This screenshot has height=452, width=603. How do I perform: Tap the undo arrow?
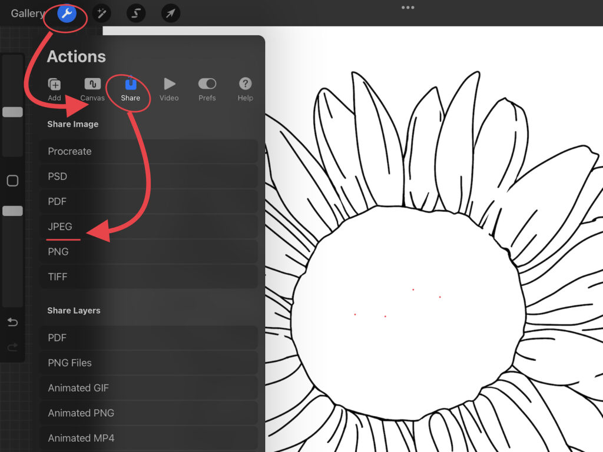13,322
